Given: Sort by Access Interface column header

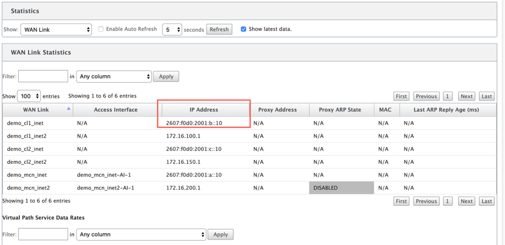Looking at the screenshot, I should (x=116, y=110).
